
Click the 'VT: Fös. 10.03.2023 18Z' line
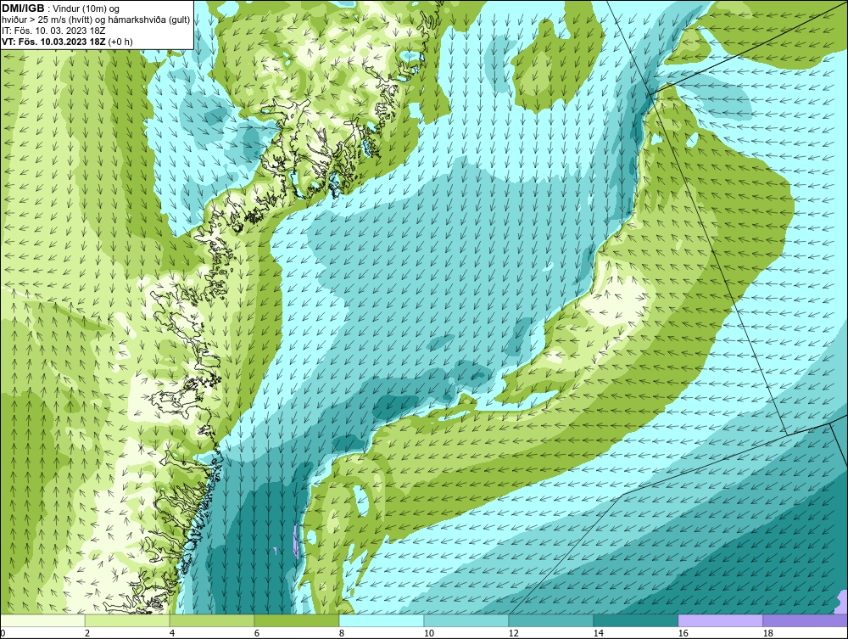(x=67, y=42)
